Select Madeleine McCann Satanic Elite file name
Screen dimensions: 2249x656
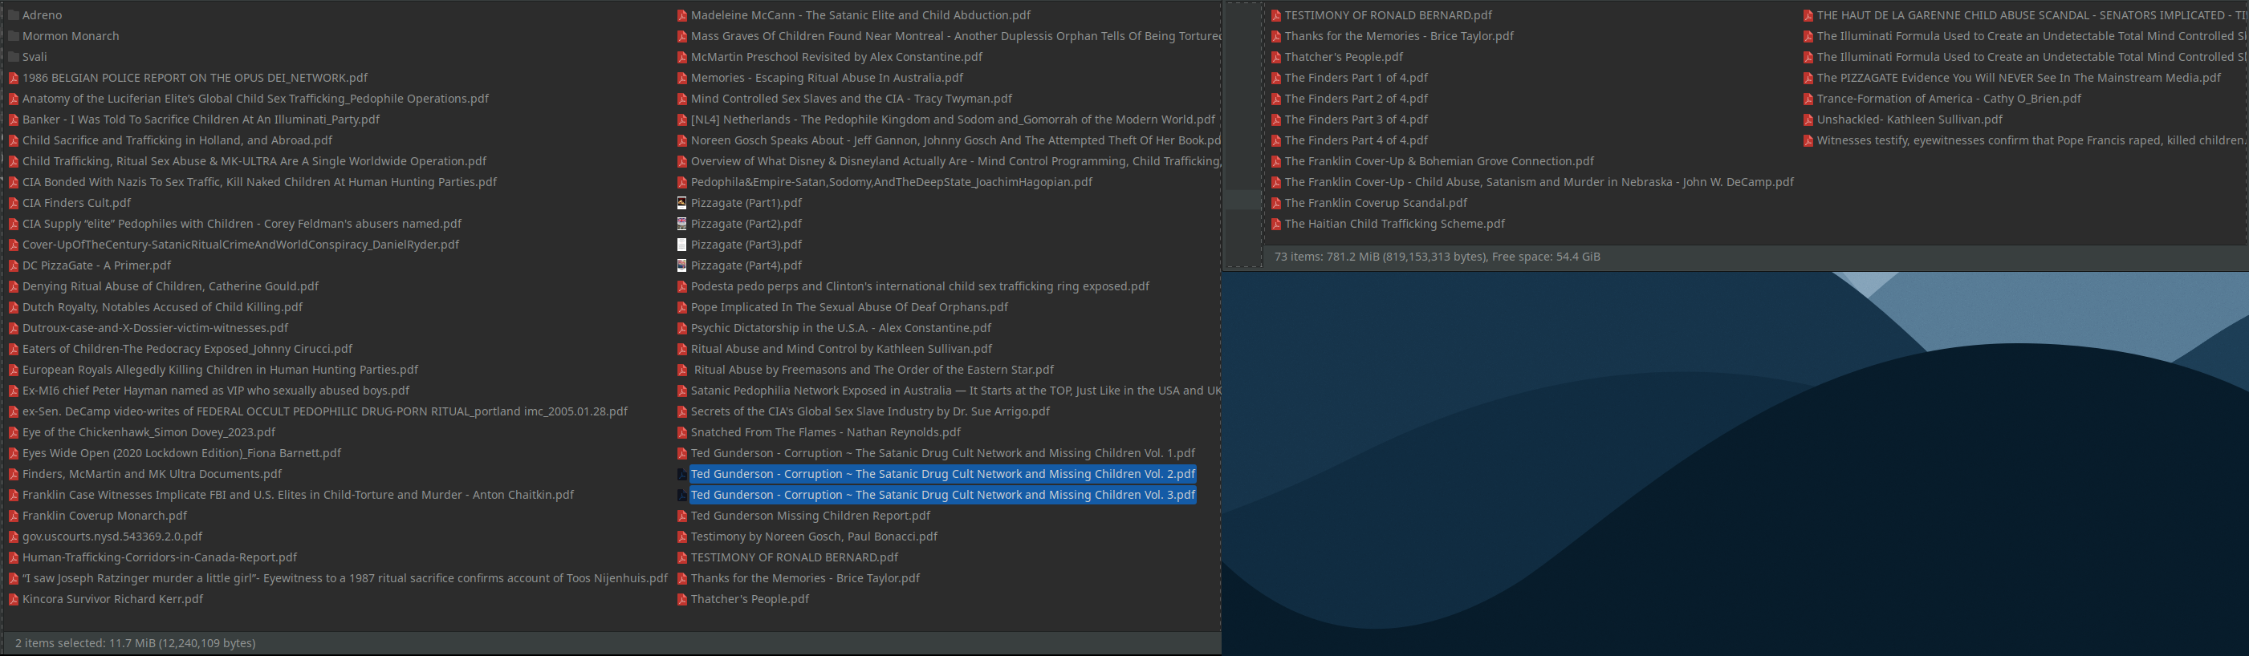click(860, 14)
